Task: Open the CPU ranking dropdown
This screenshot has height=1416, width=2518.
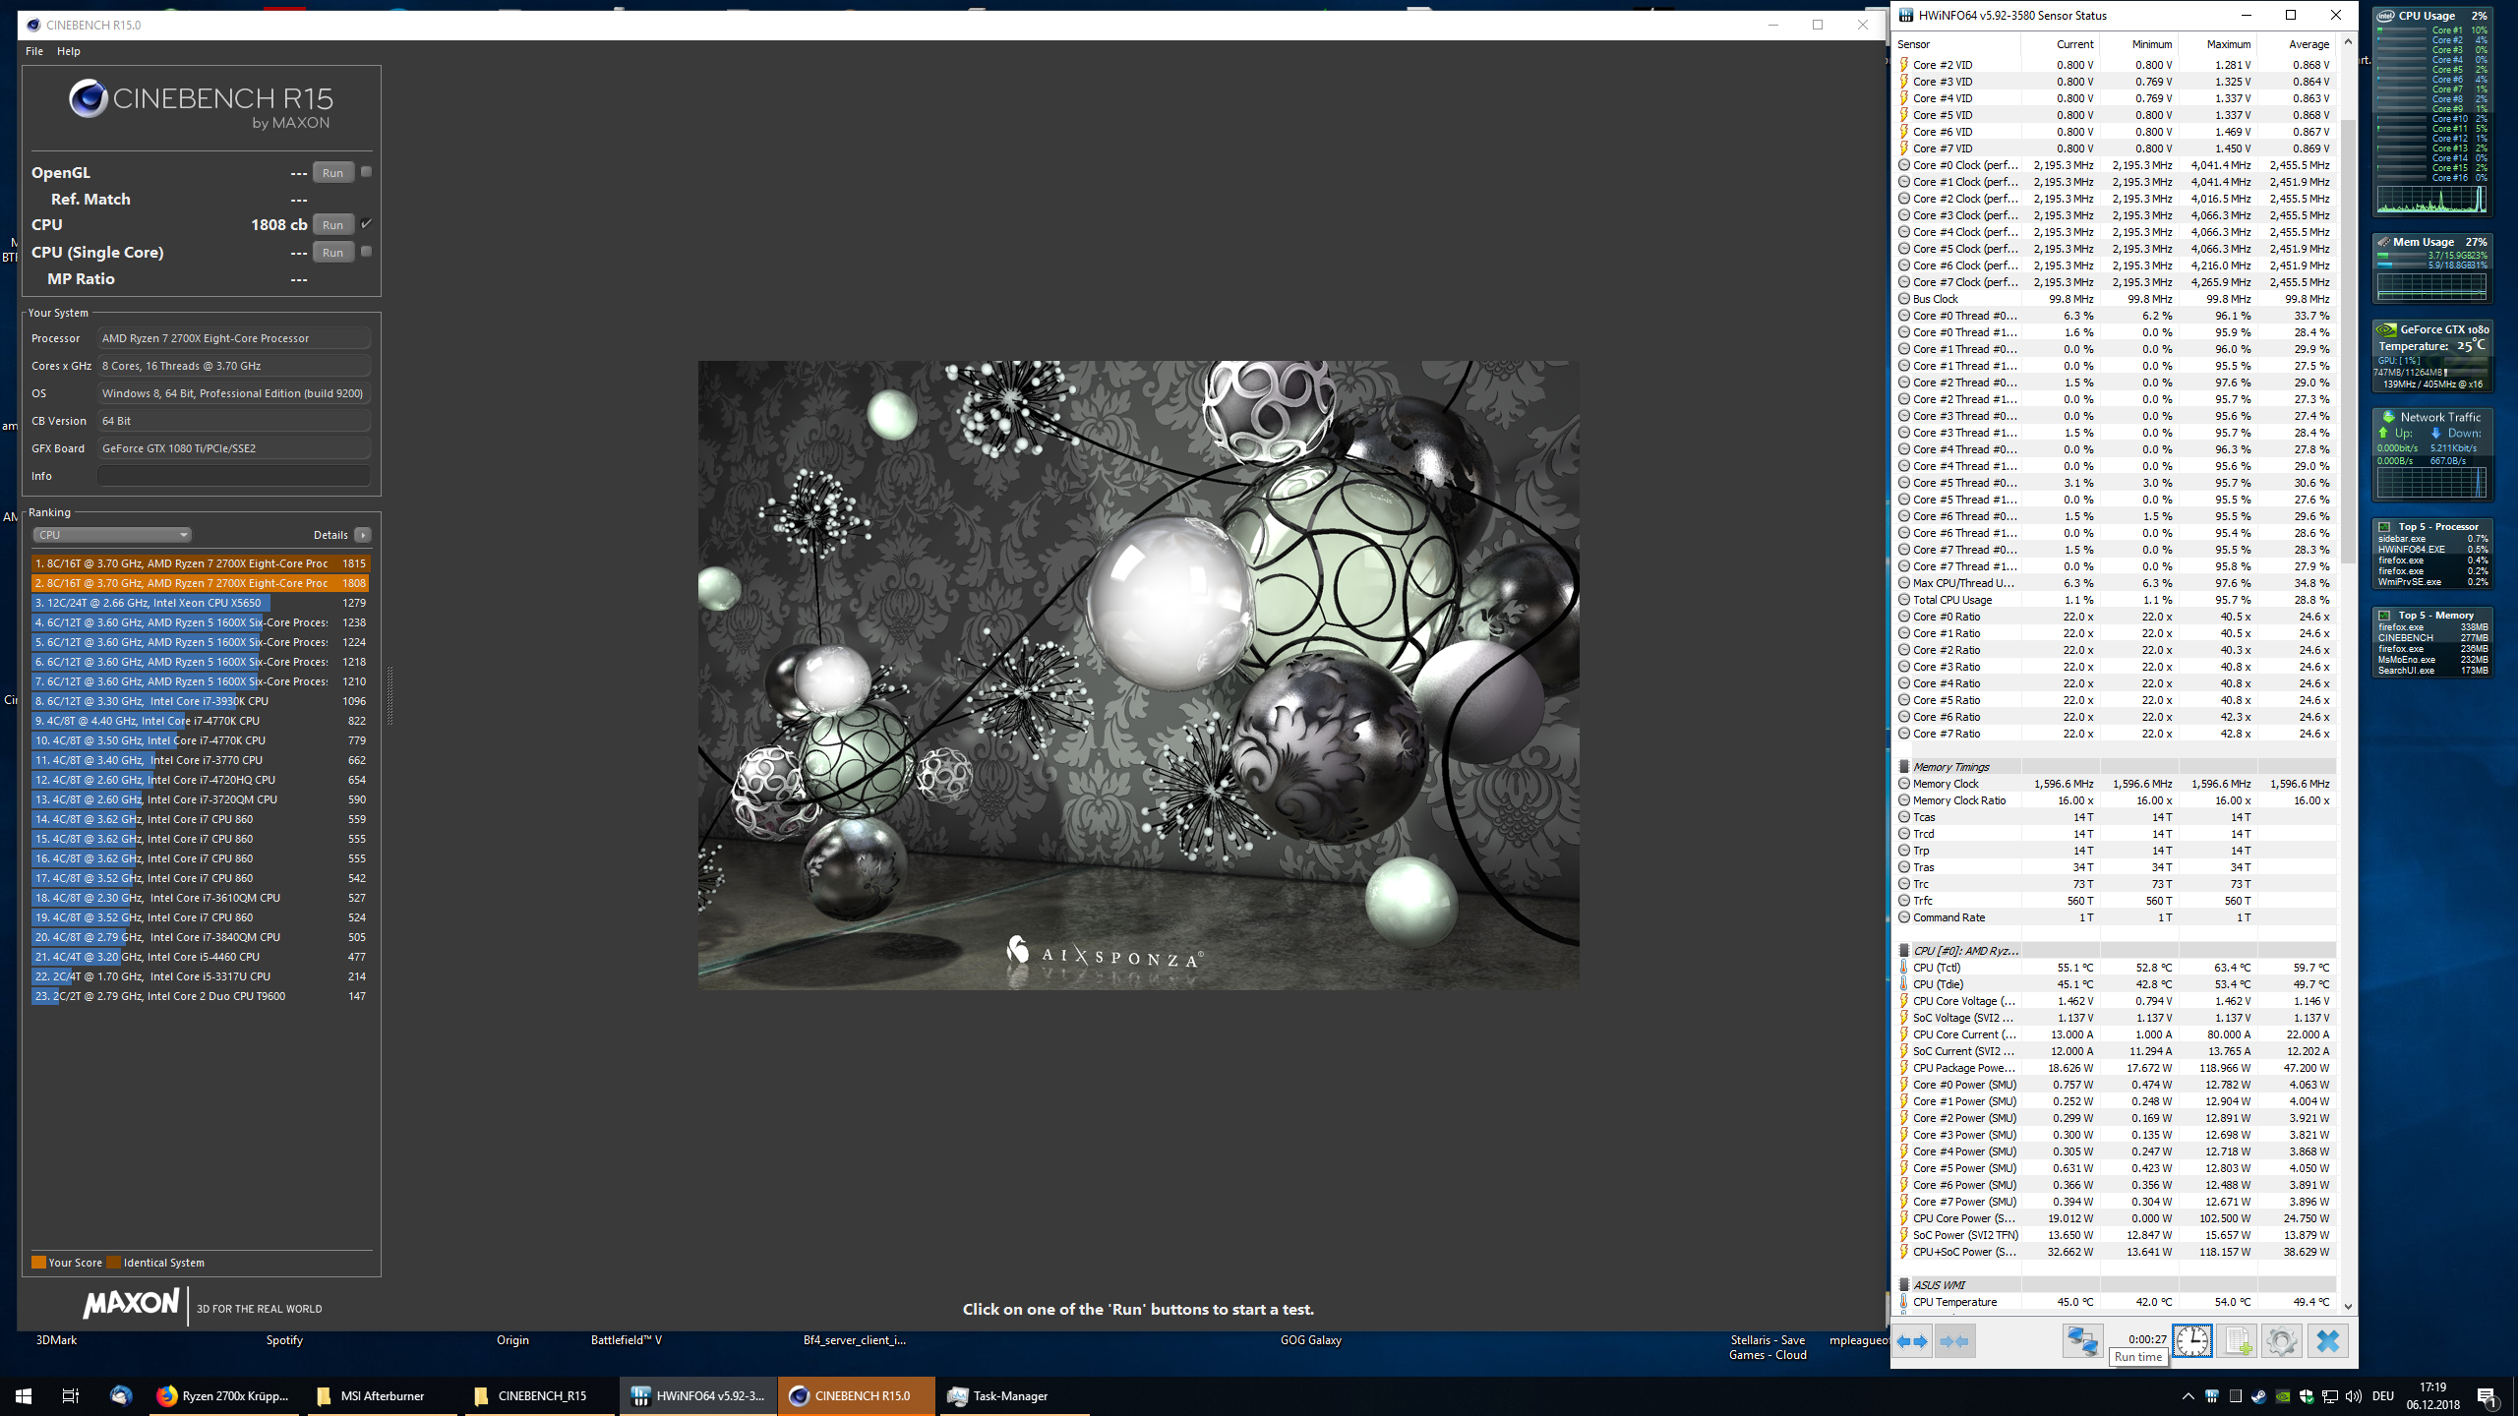Action: 112,535
